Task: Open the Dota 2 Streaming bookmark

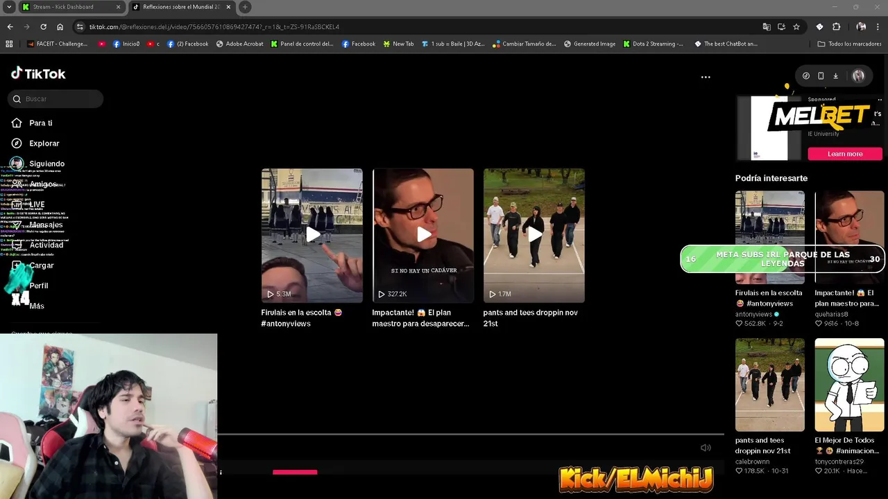Action: coord(654,44)
